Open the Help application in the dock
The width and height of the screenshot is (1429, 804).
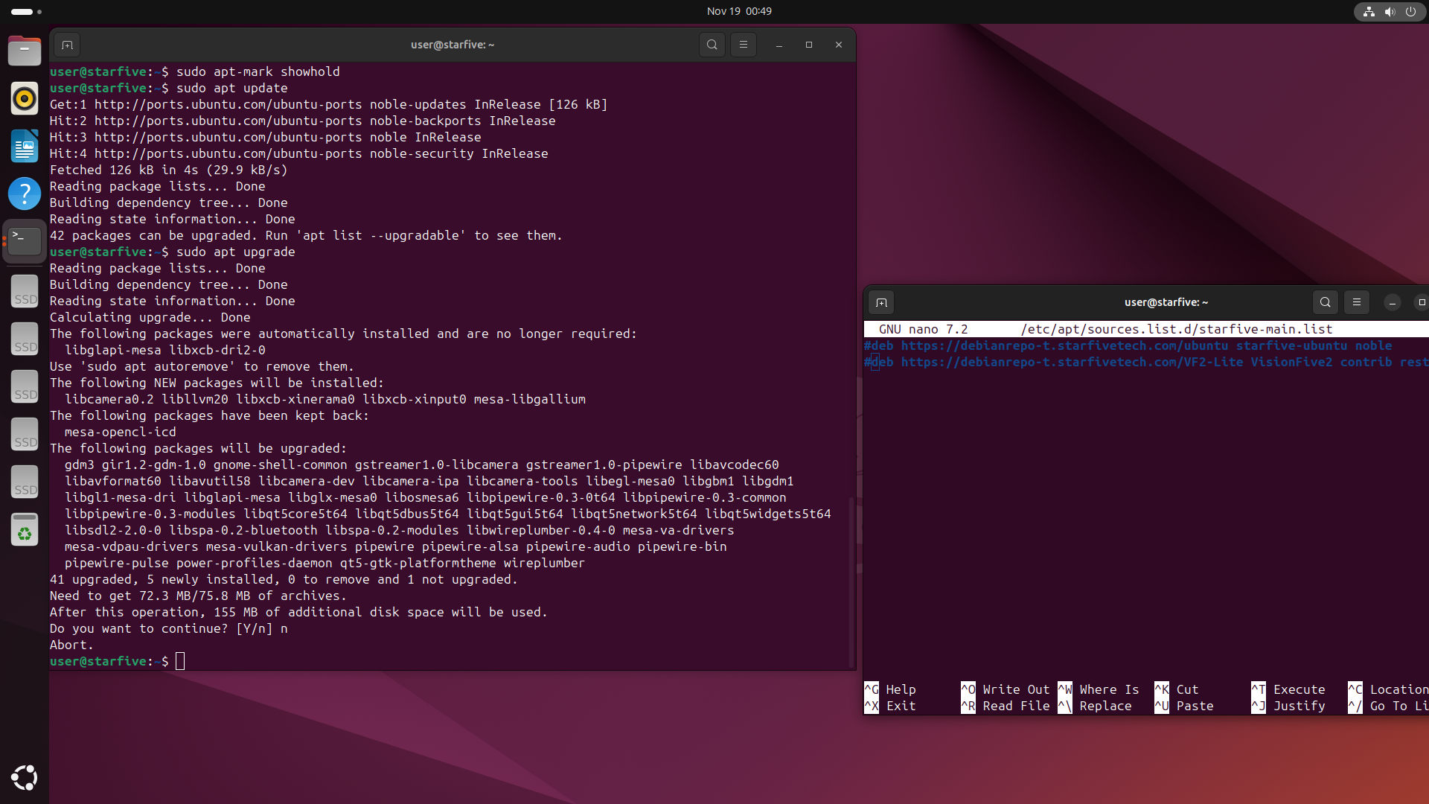pyautogui.click(x=25, y=194)
